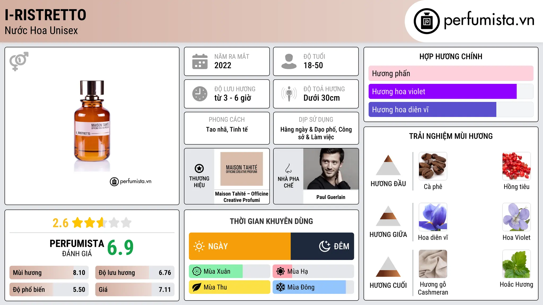Click the release year value 2022
The image size is (543, 305).
(x=223, y=65)
